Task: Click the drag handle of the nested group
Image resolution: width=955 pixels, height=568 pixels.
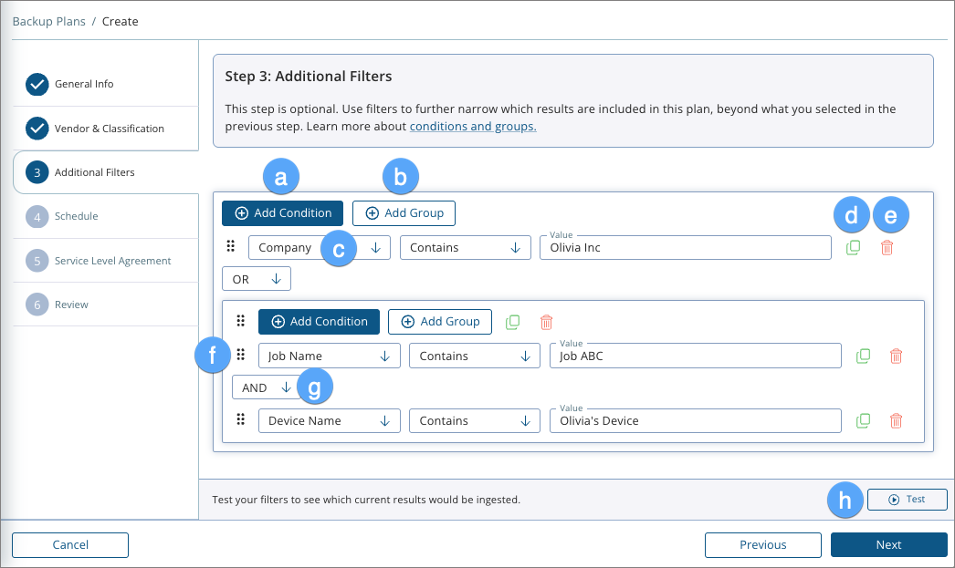Action: tap(239, 321)
